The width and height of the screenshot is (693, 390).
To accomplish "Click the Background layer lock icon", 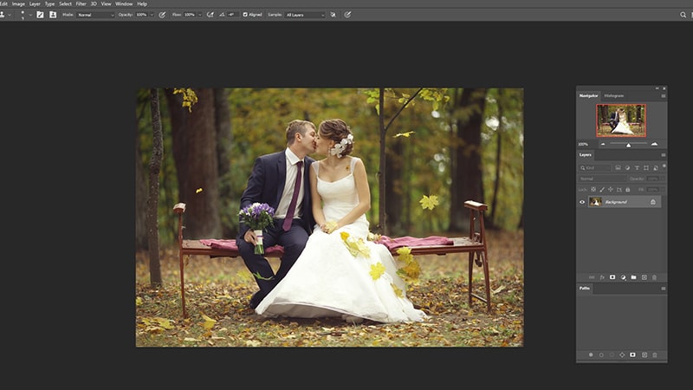I will (x=653, y=202).
